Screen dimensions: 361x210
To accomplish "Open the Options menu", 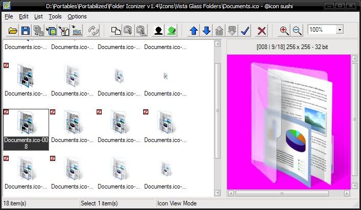I will (77, 16).
